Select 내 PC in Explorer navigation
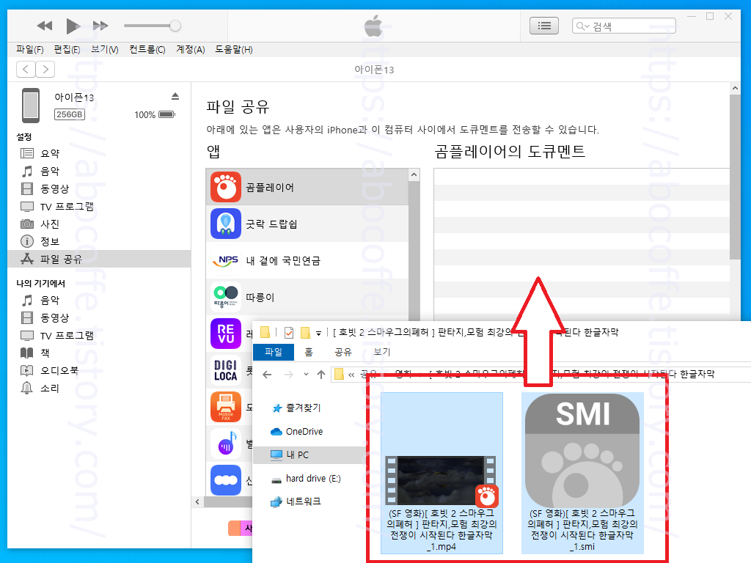This screenshot has height=563, width=751. pyautogui.click(x=309, y=455)
